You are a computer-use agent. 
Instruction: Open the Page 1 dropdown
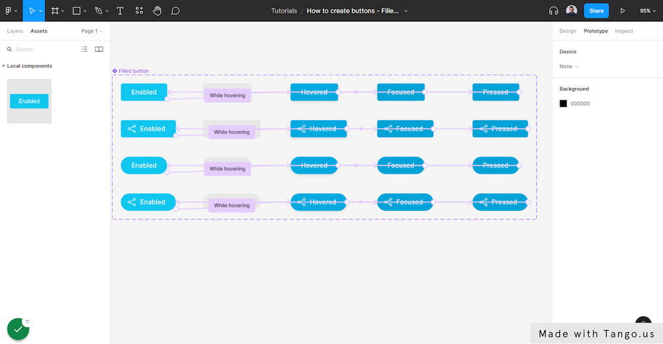[x=91, y=31]
